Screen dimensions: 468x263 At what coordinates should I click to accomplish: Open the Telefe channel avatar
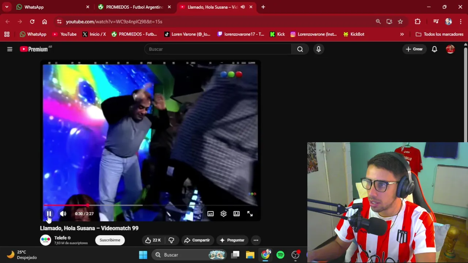point(45,240)
